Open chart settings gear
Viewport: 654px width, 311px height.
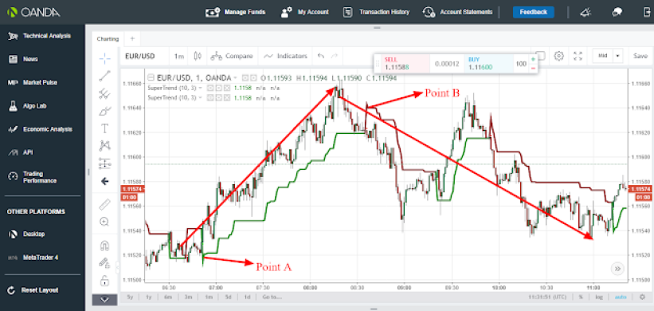559,56
